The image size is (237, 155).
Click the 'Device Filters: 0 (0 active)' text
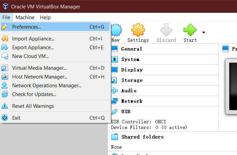click(x=149, y=127)
